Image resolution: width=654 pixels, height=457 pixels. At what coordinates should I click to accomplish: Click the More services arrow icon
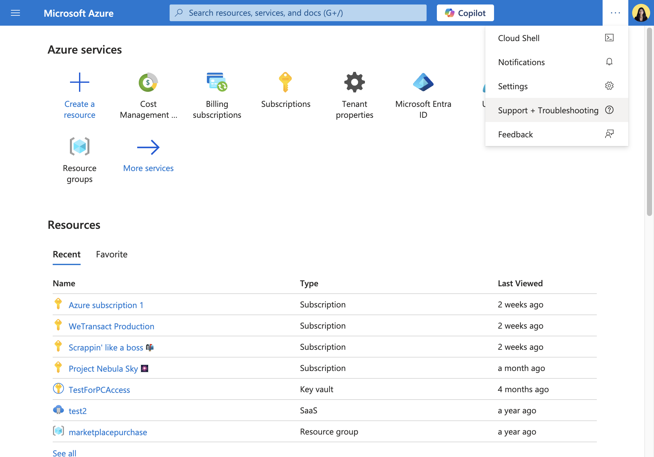[148, 147]
